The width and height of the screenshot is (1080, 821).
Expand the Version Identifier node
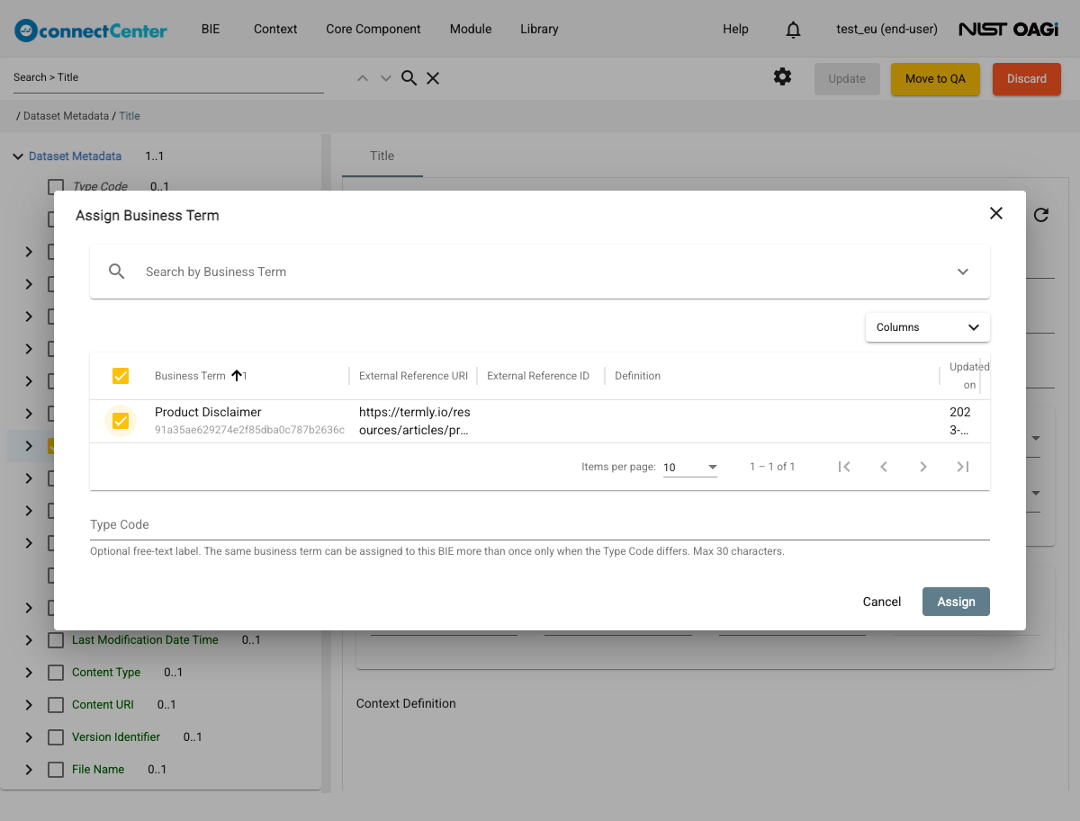tap(29, 737)
